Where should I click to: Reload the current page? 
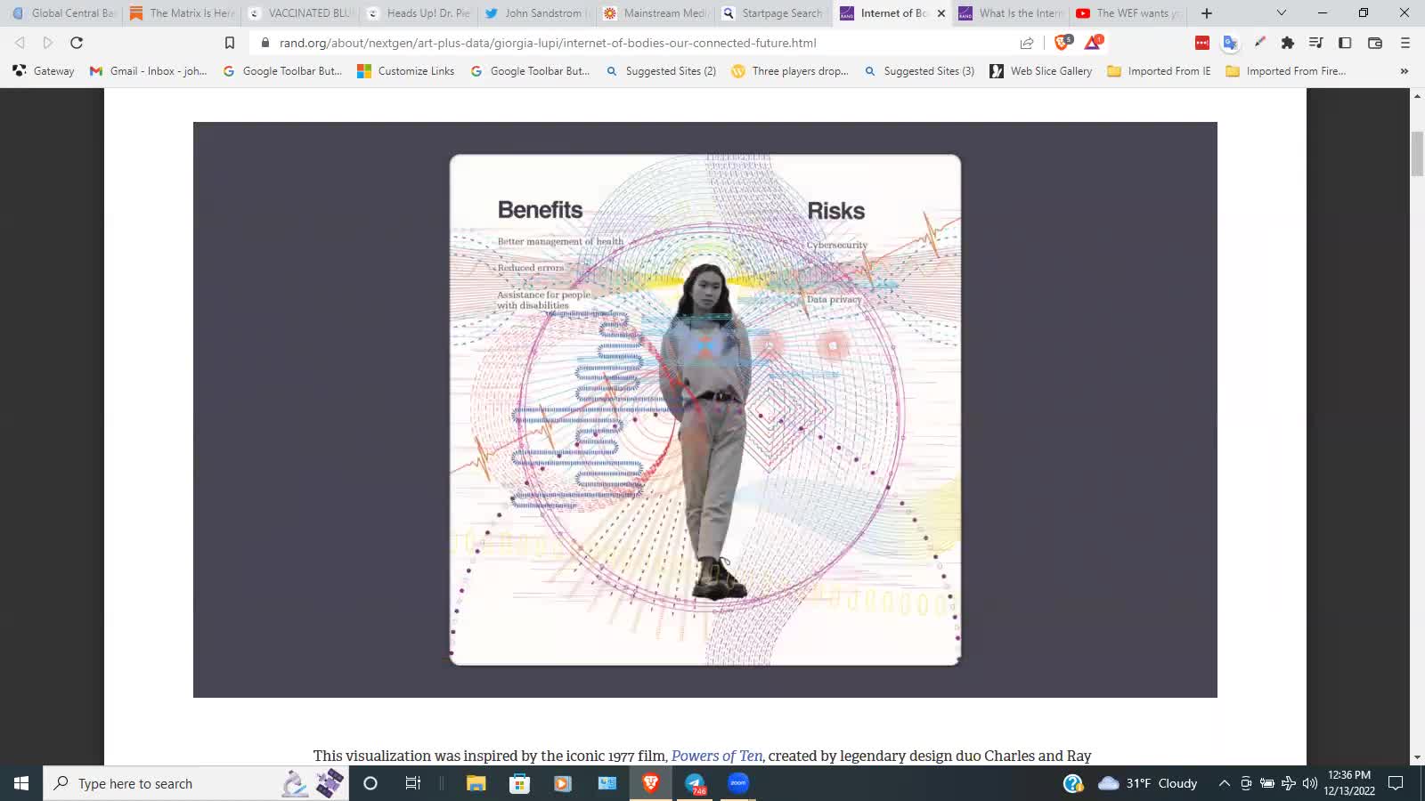click(77, 43)
